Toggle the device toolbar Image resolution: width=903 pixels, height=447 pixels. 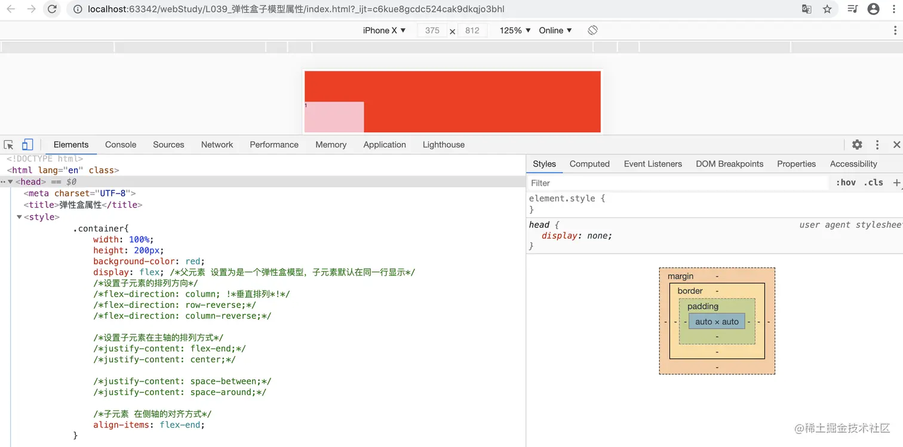click(x=27, y=144)
